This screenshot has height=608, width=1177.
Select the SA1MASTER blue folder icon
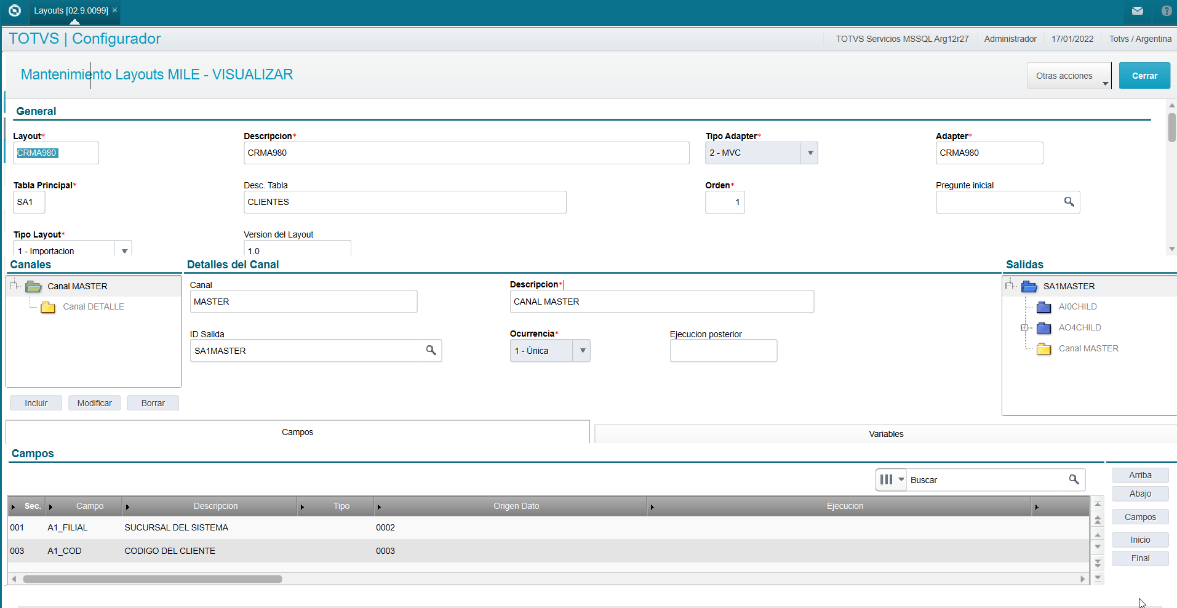click(1029, 286)
